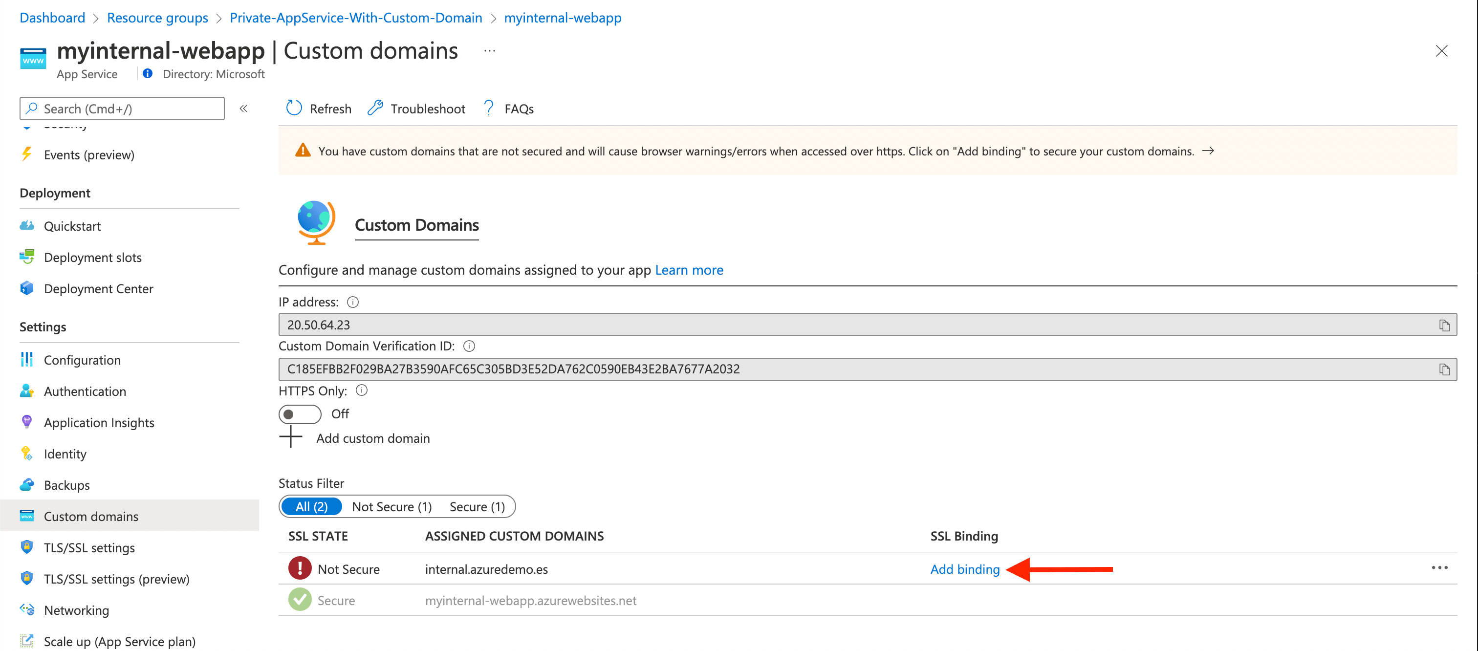Open more options for internal.azuredemo.es row
The height and width of the screenshot is (651, 1478).
point(1439,568)
